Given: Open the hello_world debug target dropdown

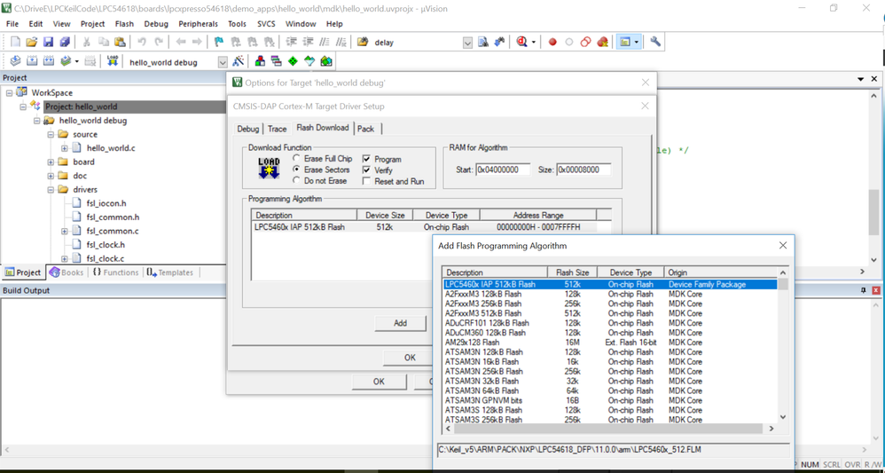Looking at the screenshot, I should coord(223,62).
